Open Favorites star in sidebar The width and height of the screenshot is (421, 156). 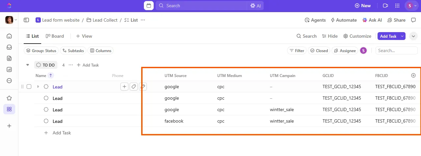pos(9,98)
